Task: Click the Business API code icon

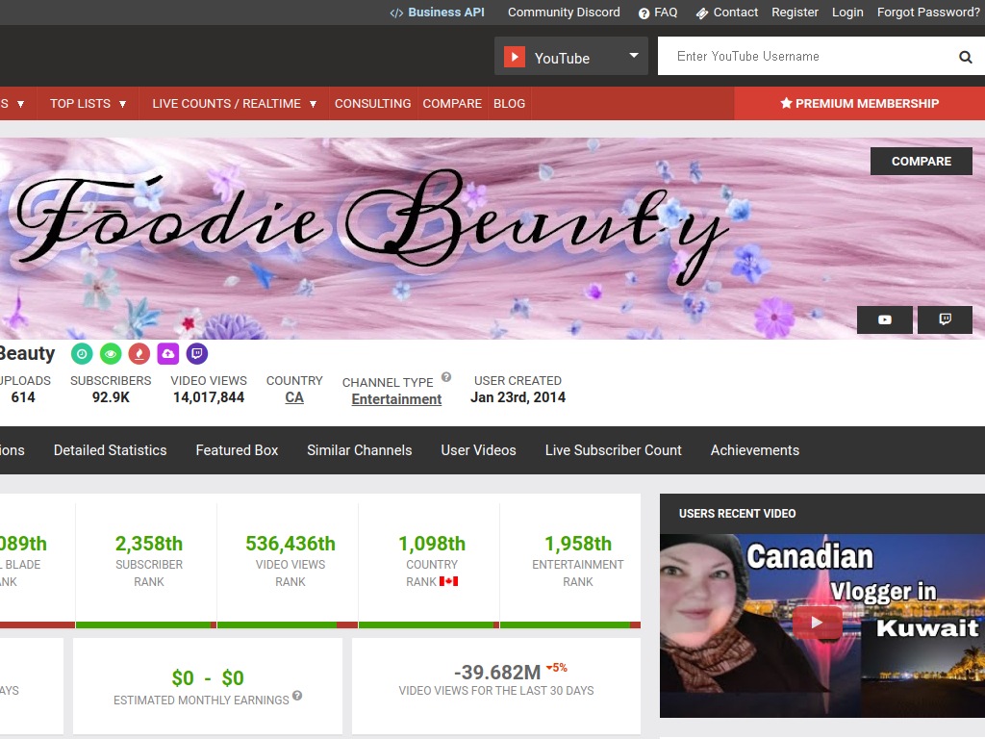Action: tap(396, 13)
